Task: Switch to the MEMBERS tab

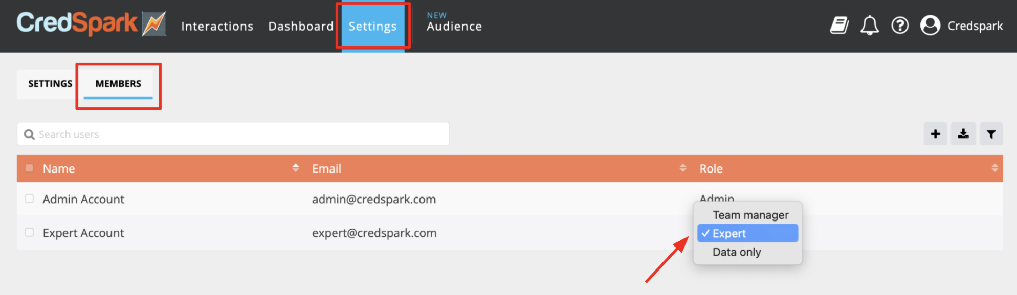Action: coord(118,84)
